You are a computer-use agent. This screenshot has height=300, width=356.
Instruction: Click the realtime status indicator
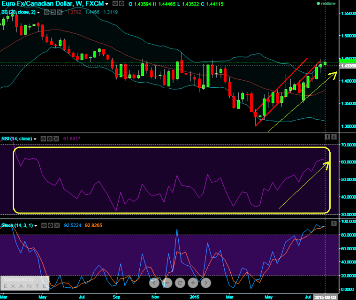tap(326, 3)
